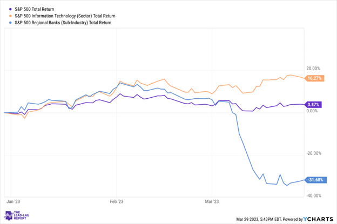Click the -40.00% y-axis label
The image size is (337, 224).
point(313,195)
